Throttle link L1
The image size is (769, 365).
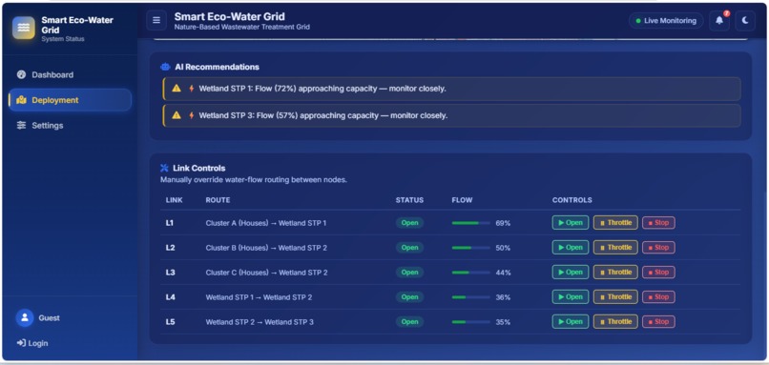(x=615, y=222)
